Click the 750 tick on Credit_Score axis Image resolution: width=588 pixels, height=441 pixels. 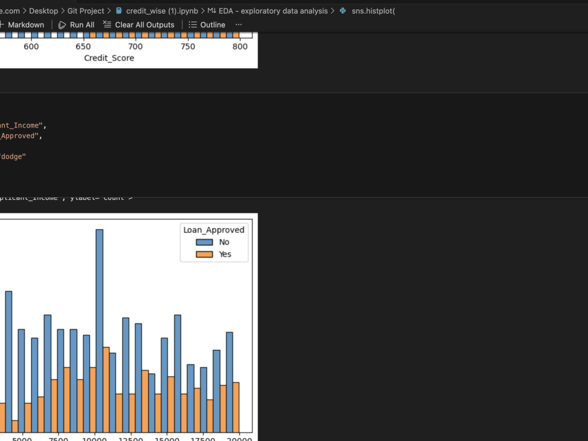pyautogui.click(x=188, y=46)
